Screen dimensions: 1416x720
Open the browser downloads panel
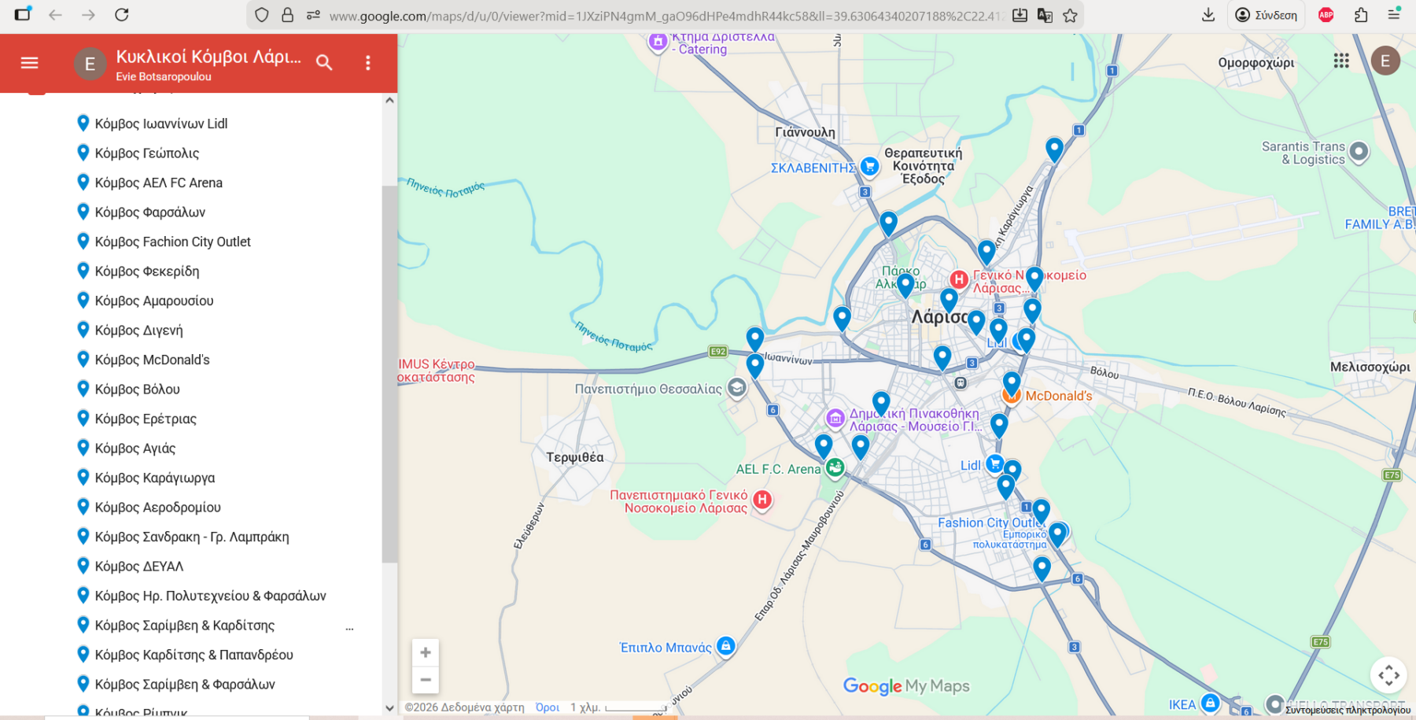point(1208,15)
